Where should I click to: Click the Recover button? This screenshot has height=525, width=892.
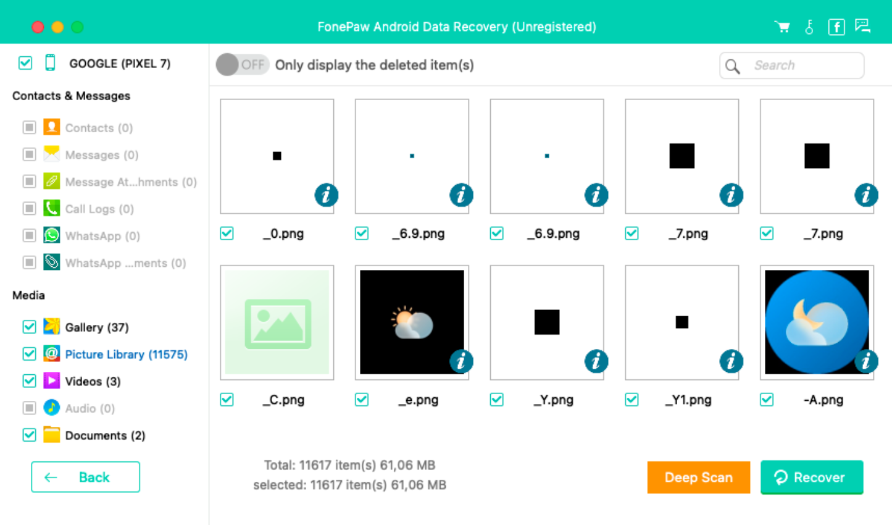click(812, 477)
